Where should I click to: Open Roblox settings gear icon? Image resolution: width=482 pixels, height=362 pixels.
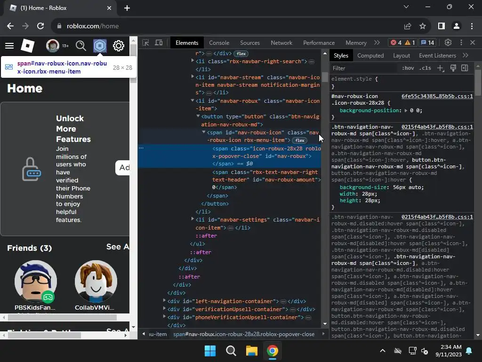[x=118, y=46]
